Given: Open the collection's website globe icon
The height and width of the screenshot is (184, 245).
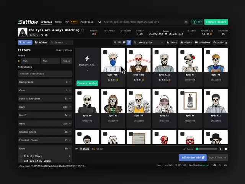Looking at the screenshot, I should (x=46, y=35).
